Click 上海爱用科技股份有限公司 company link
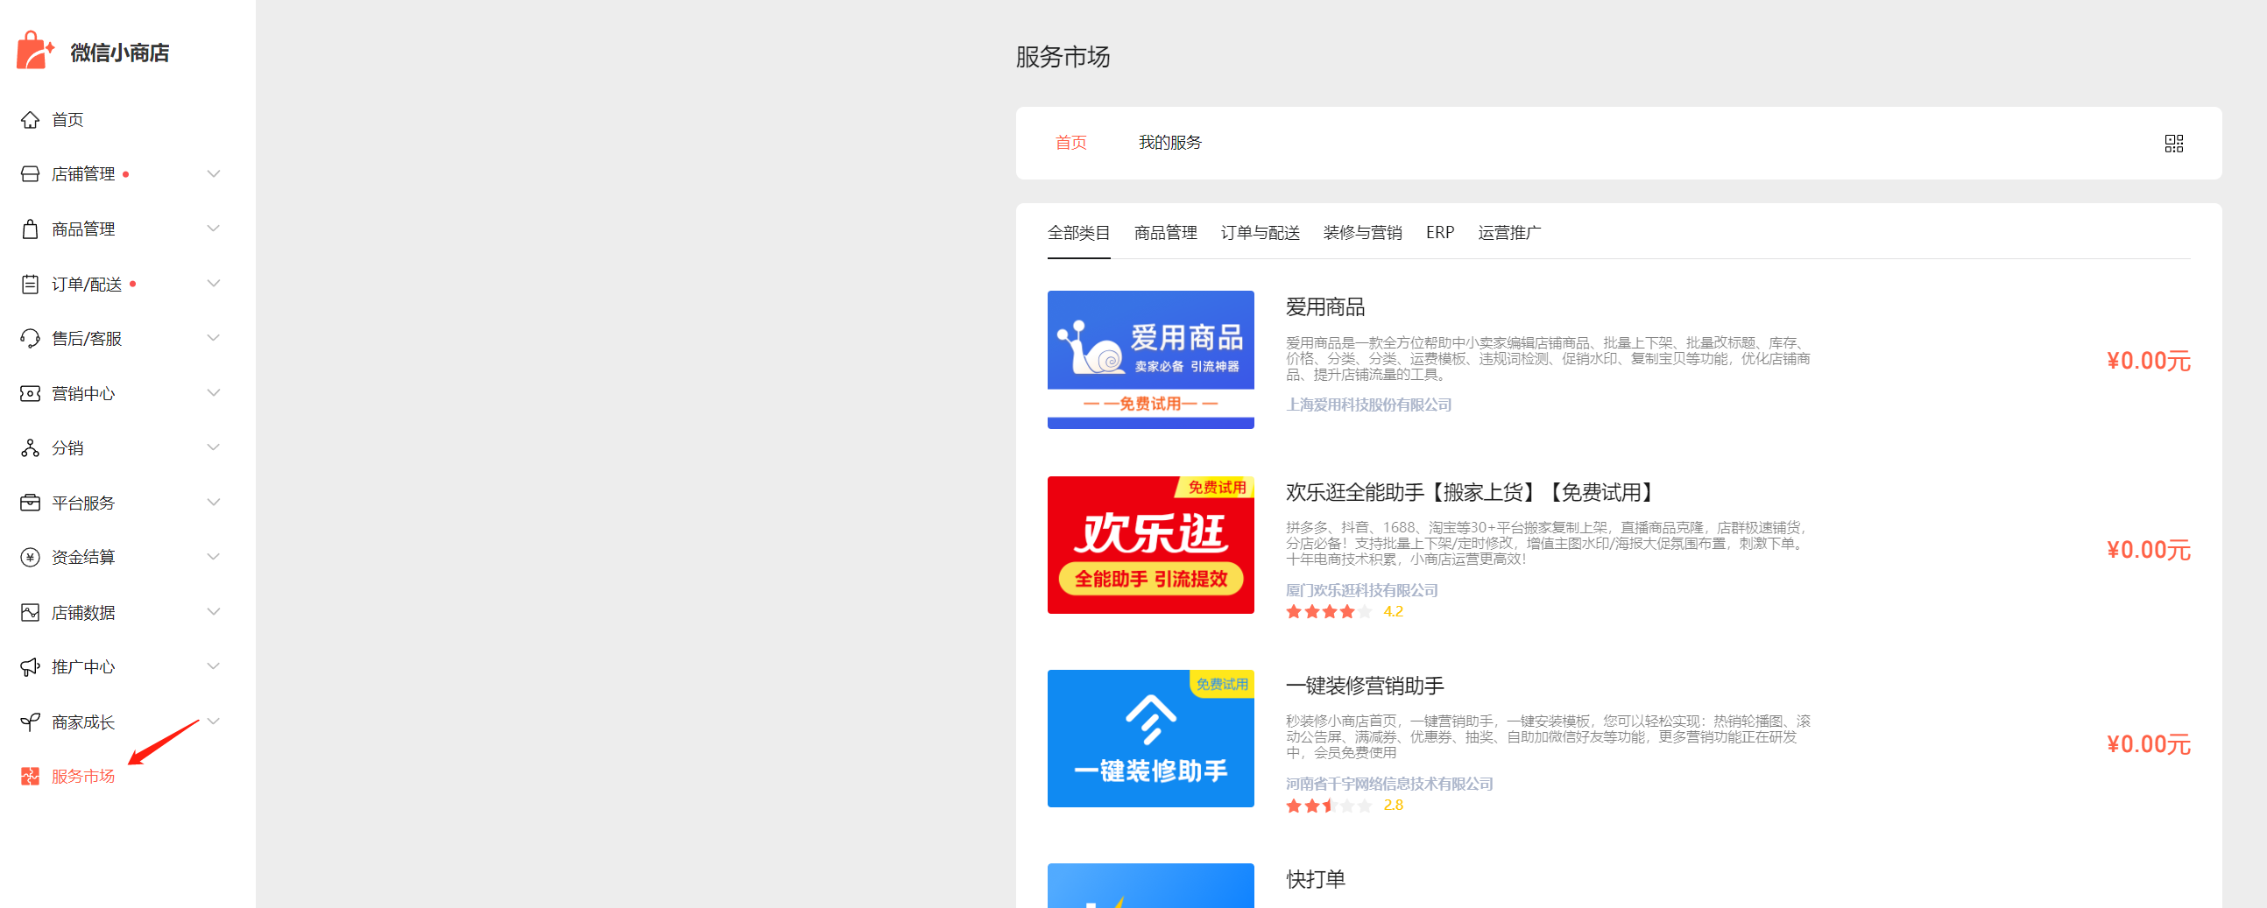This screenshot has height=908, width=2267. coord(1368,405)
